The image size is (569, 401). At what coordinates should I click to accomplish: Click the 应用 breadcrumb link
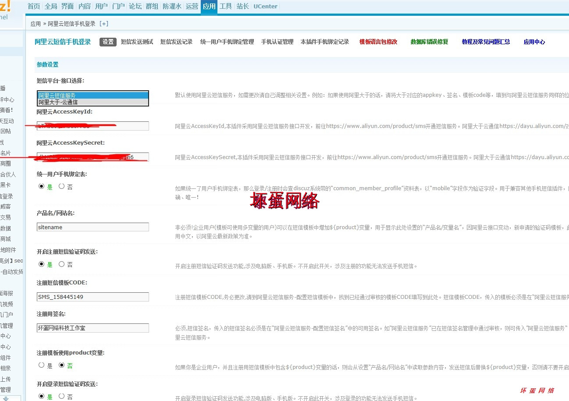pyautogui.click(x=36, y=24)
